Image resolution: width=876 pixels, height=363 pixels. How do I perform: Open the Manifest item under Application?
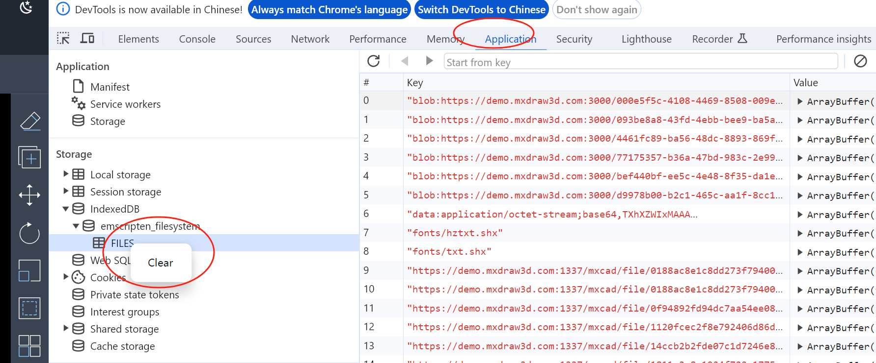tap(110, 87)
